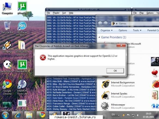Click EN language indicator
159x119 pixels.
pyautogui.click(x=113, y=115)
